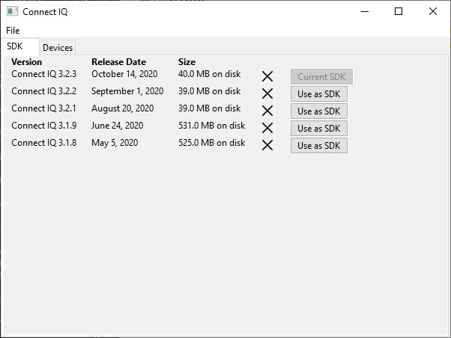Screen dimensions: 451x338
Task: Click the June 24, 2020 release date
Action: coord(118,126)
